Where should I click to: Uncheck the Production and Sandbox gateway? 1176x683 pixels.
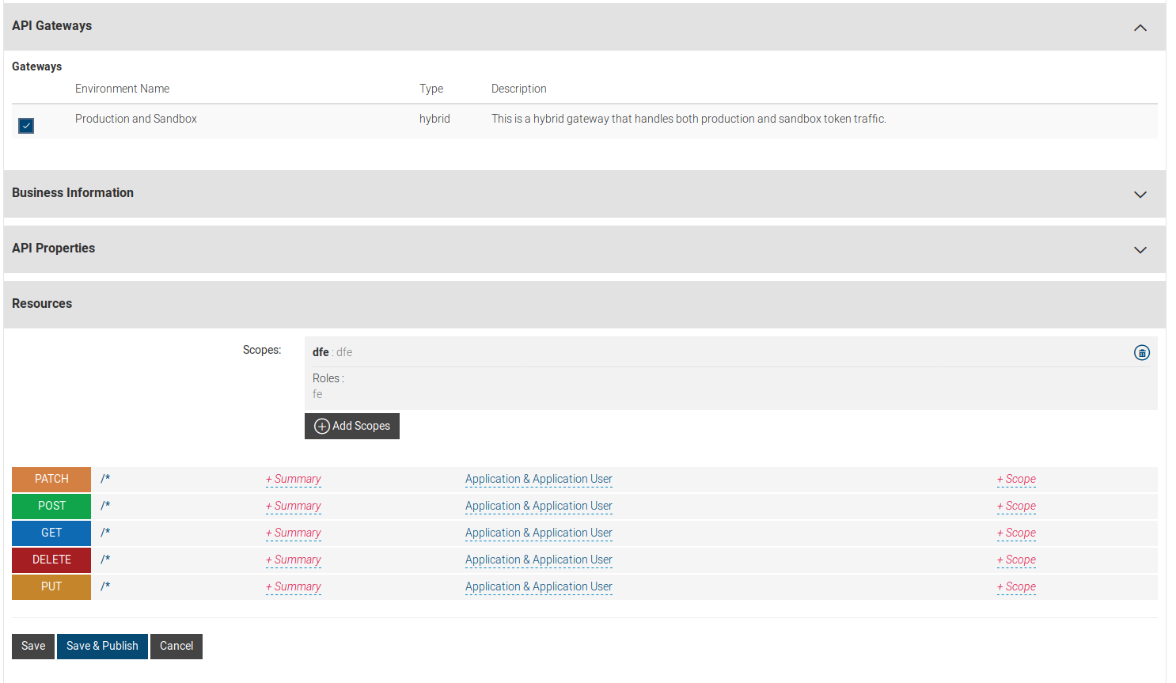pyautogui.click(x=25, y=125)
